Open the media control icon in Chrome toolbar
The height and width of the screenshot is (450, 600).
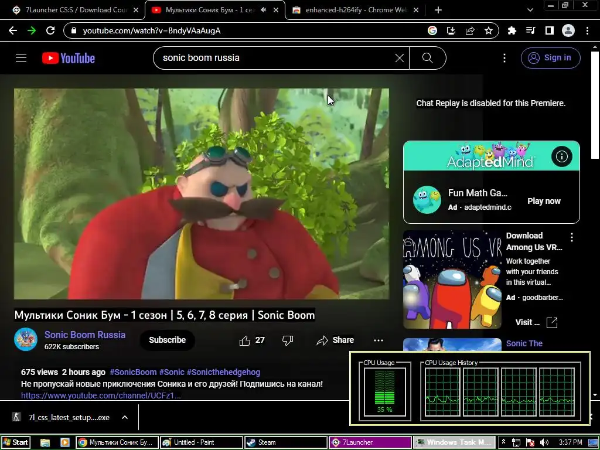tap(530, 30)
